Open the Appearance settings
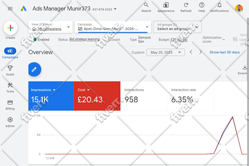The width and height of the screenshot is (249, 166). 166,7
